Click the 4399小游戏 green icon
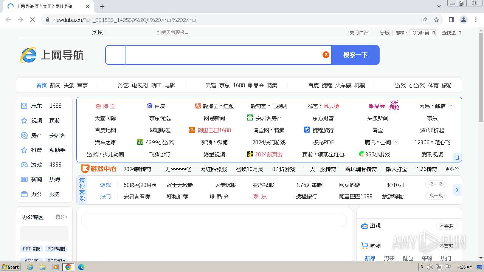The width and height of the screenshot is (484, 272). (140, 142)
